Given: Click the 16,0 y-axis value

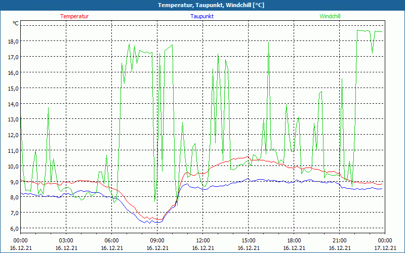Looking at the screenshot, I should point(14,73).
